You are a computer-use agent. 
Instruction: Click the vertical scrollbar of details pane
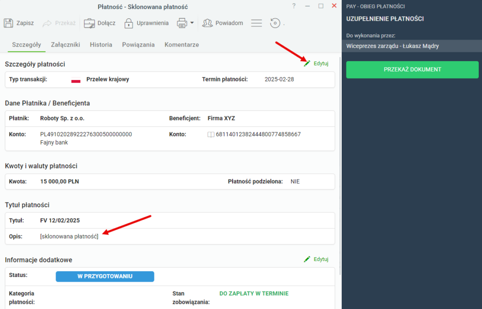tap(340, 166)
